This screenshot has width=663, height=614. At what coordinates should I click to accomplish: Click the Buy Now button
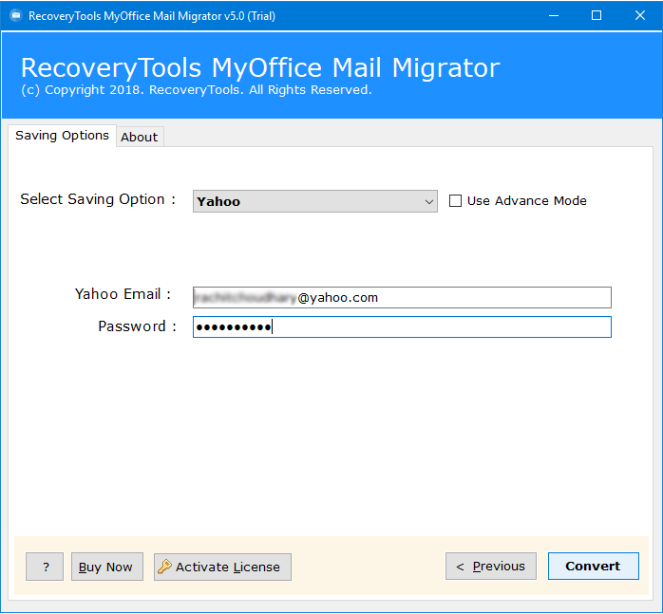tap(107, 567)
